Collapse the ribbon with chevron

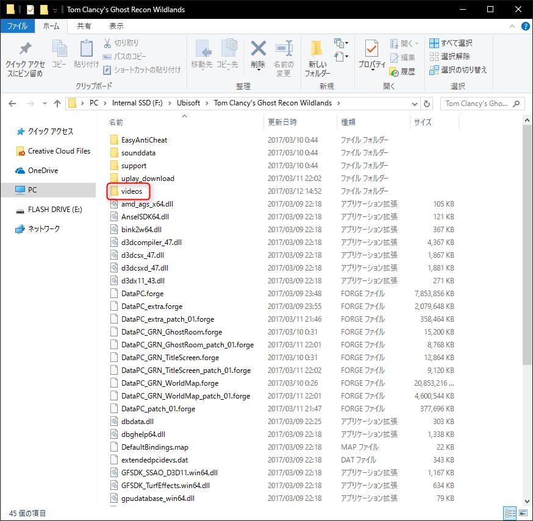pos(512,26)
